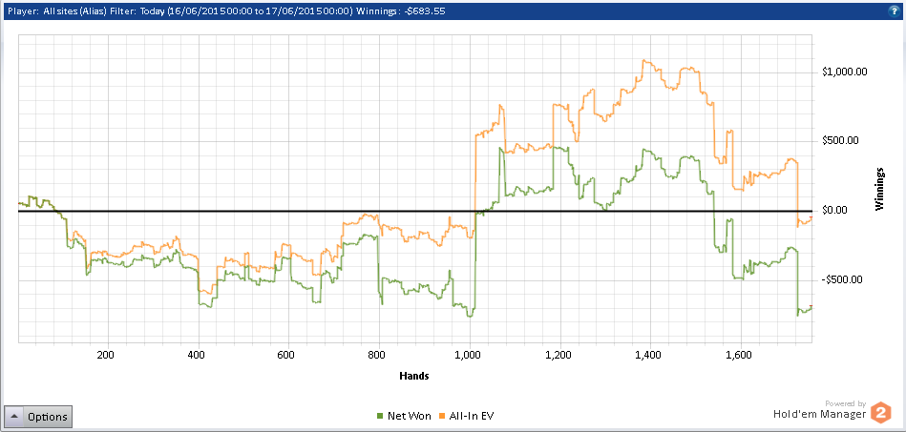Click the Net Won legend label

[x=410, y=415]
